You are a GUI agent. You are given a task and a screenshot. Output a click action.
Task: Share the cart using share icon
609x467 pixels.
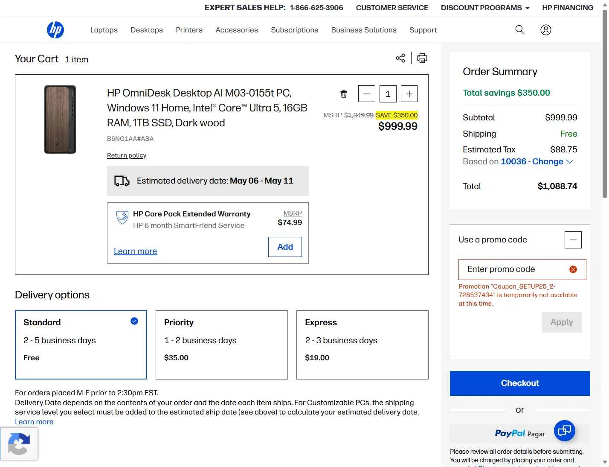[400, 58]
